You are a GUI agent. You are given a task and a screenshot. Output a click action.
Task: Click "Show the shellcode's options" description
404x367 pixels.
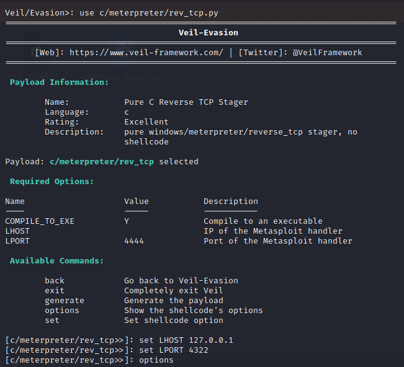(x=194, y=311)
